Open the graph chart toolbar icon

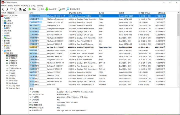pyautogui.click(x=24, y=9)
